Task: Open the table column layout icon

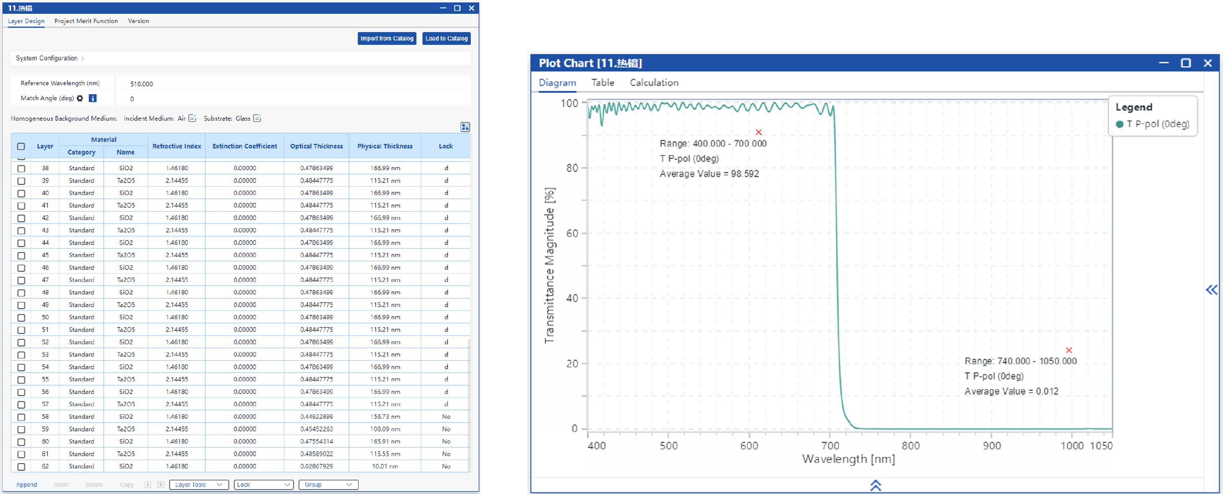Action: tap(465, 127)
